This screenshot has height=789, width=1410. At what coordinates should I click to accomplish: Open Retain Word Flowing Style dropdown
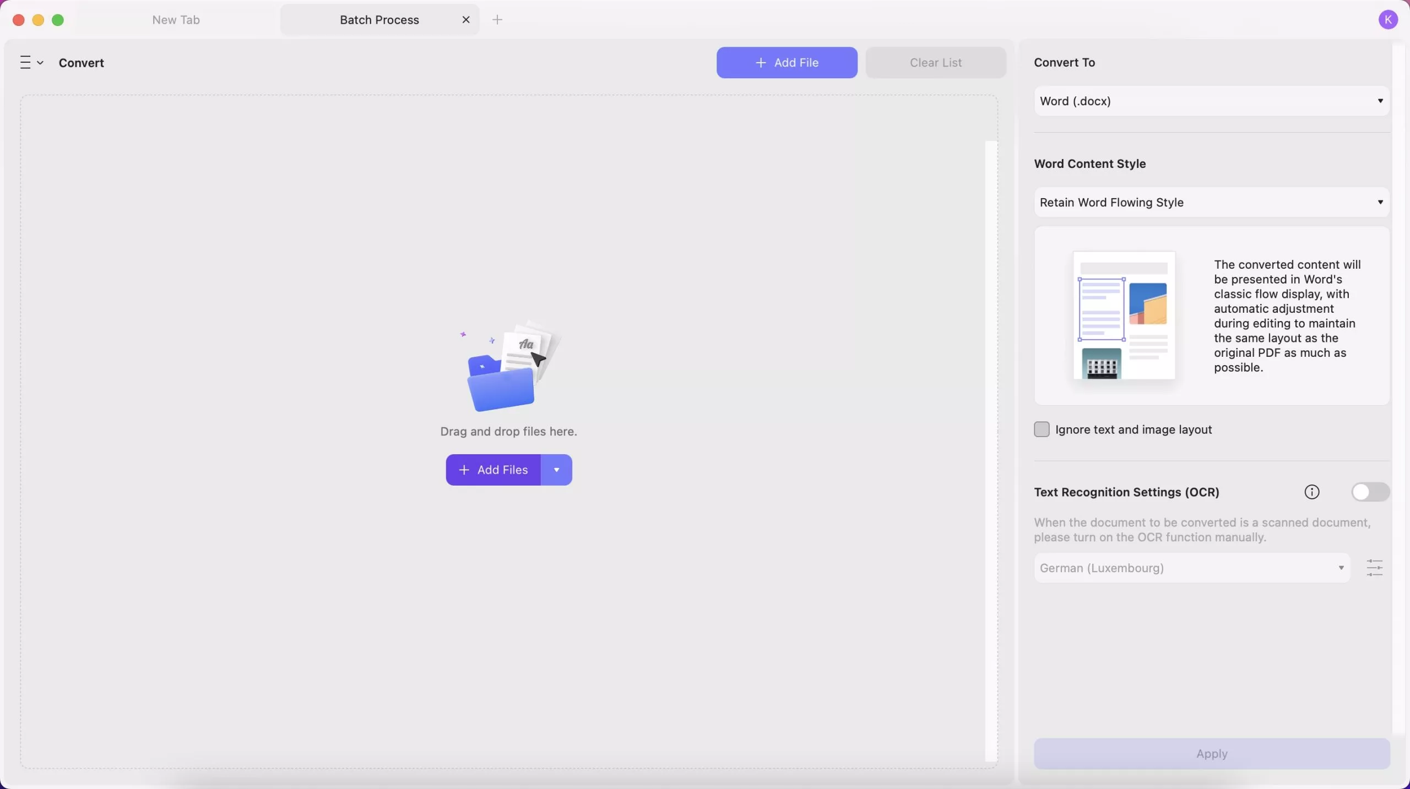pyautogui.click(x=1212, y=202)
